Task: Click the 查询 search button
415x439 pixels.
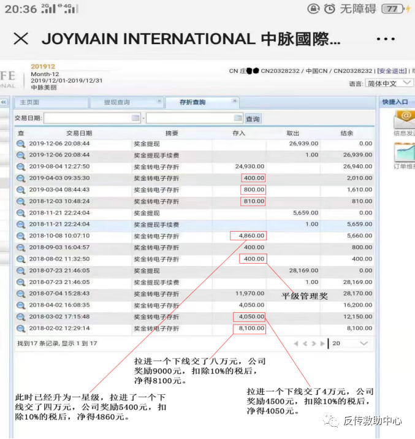Action: [x=253, y=119]
